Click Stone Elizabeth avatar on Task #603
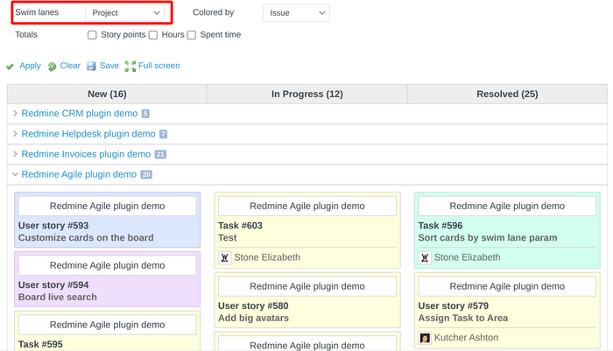 click(225, 257)
